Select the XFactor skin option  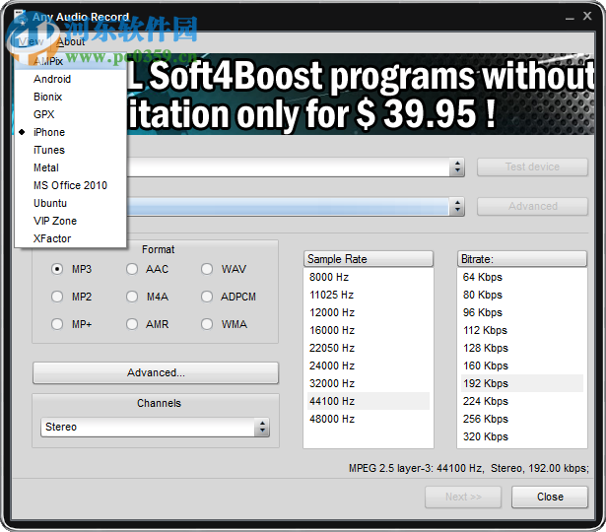pyautogui.click(x=52, y=238)
